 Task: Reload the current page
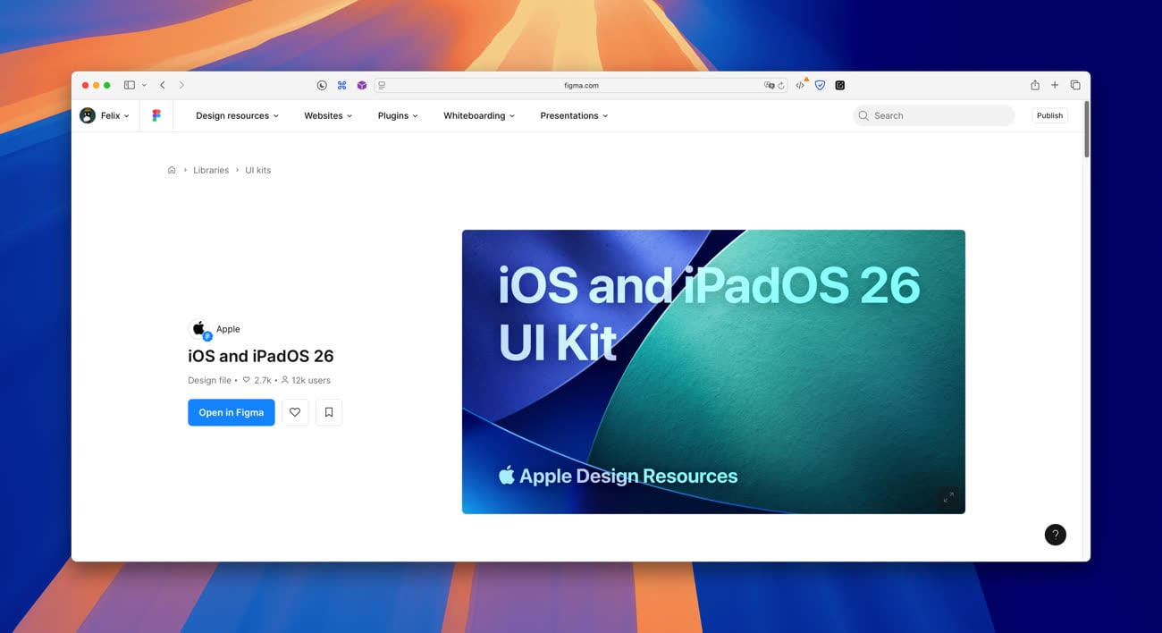click(x=781, y=85)
